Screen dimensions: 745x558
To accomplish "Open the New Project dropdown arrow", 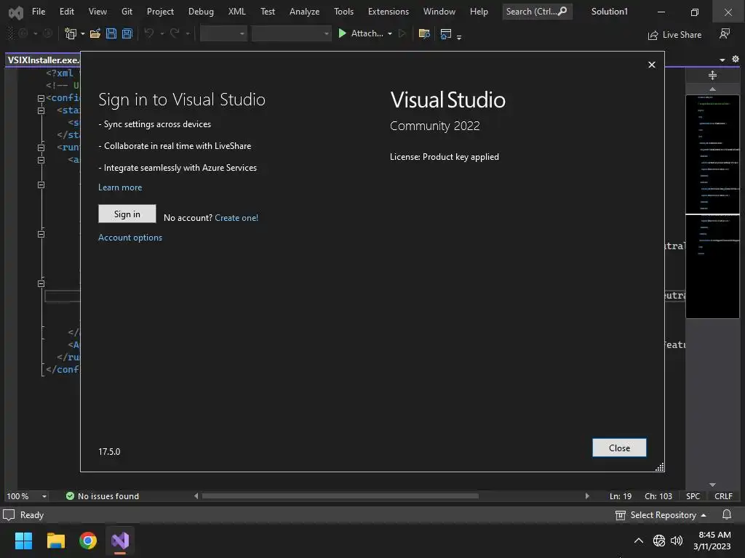I will (x=83, y=33).
